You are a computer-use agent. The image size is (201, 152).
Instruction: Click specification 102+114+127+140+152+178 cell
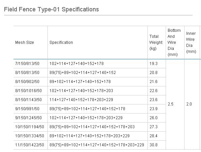[x=98, y=64]
